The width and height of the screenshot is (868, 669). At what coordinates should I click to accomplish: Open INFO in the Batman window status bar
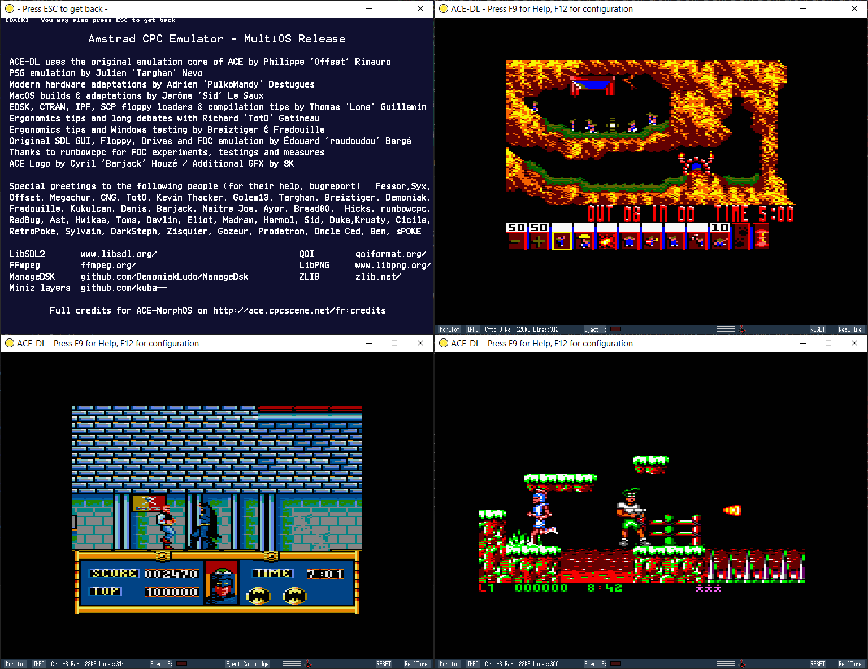click(39, 664)
